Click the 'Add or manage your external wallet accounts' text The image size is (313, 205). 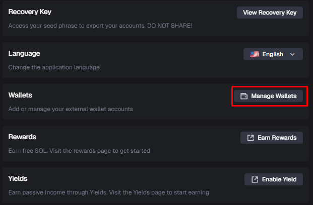tap(71, 109)
